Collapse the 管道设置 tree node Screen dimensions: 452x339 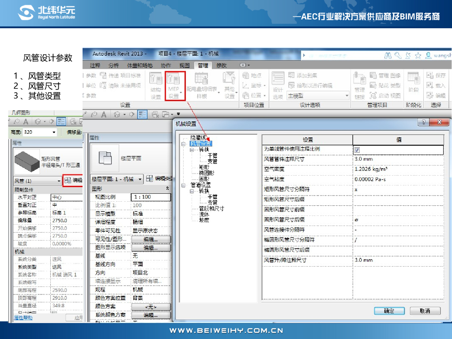pyautogui.click(x=183, y=185)
